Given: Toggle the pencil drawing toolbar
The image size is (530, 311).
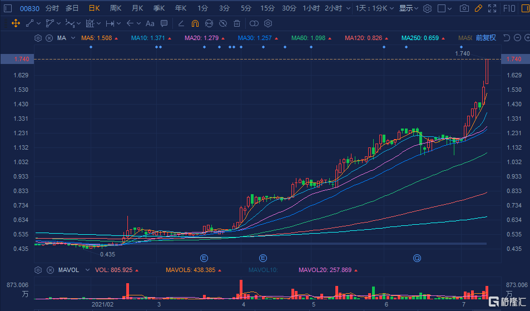Looking at the screenshot, I should (478, 8).
